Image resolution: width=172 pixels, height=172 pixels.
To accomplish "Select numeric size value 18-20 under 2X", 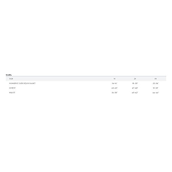I will 135,83.
